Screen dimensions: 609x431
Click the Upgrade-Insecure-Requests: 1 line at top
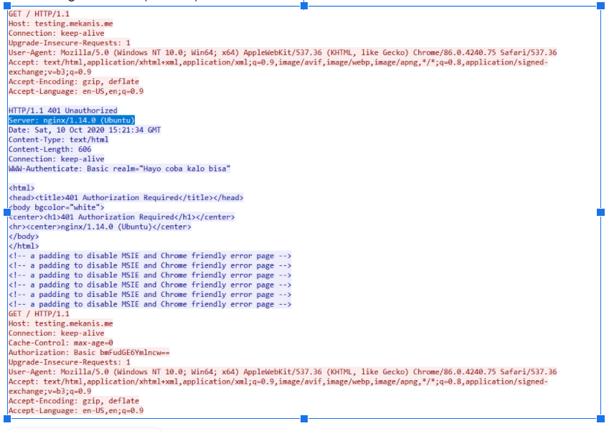(x=70, y=43)
